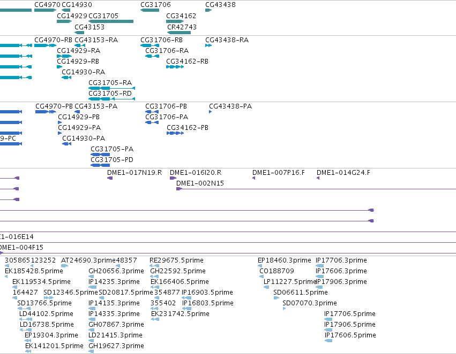
Task: Select EST IP17706.5prime
Action: pos(328,319)
